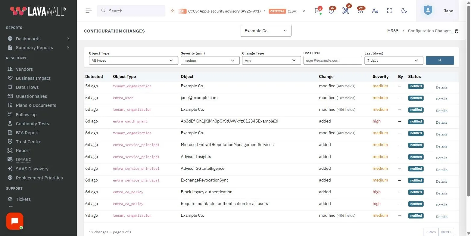
Task: Open the Object Type dropdown
Action: coord(133,61)
